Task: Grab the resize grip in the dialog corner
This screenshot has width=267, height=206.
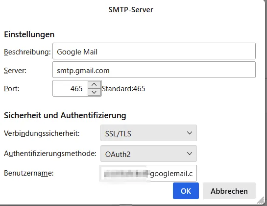Action: 261,200
